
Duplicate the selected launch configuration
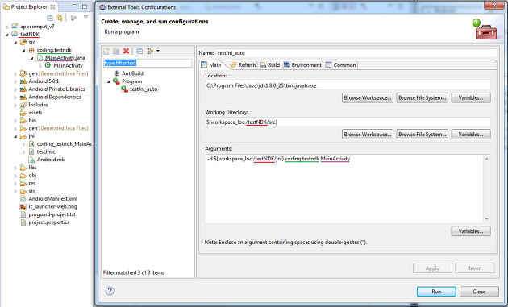[116, 51]
